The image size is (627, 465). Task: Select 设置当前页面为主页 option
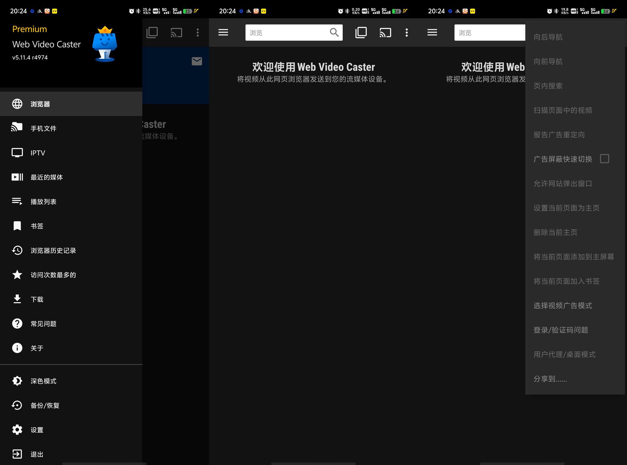(x=575, y=208)
